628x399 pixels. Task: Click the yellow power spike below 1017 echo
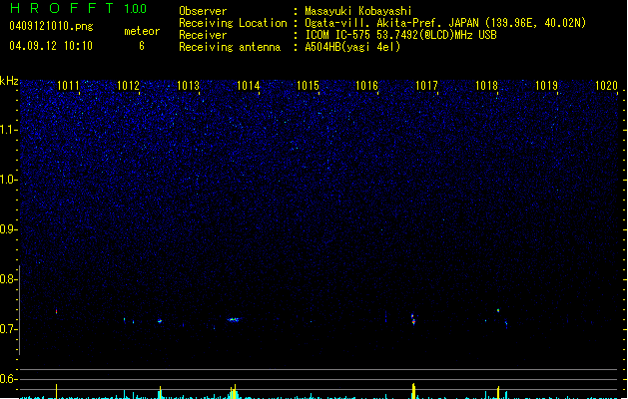[x=413, y=391]
